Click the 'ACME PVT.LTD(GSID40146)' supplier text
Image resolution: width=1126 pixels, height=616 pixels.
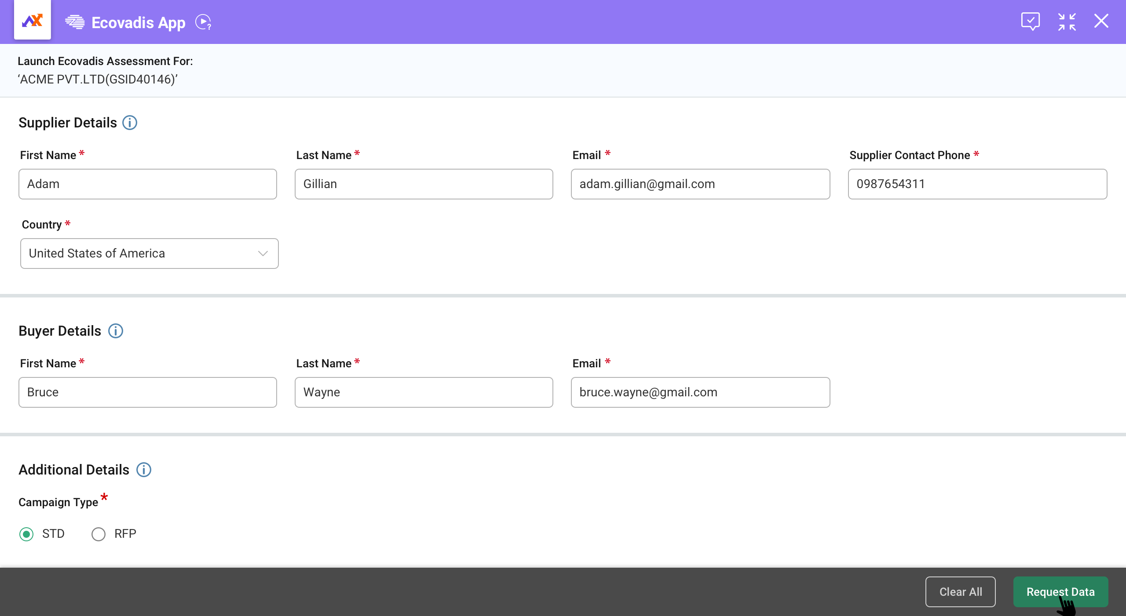tap(98, 80)
